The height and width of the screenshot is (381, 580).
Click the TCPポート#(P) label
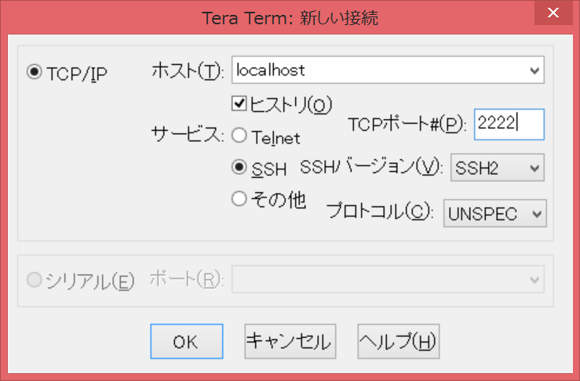coord(407,125)
